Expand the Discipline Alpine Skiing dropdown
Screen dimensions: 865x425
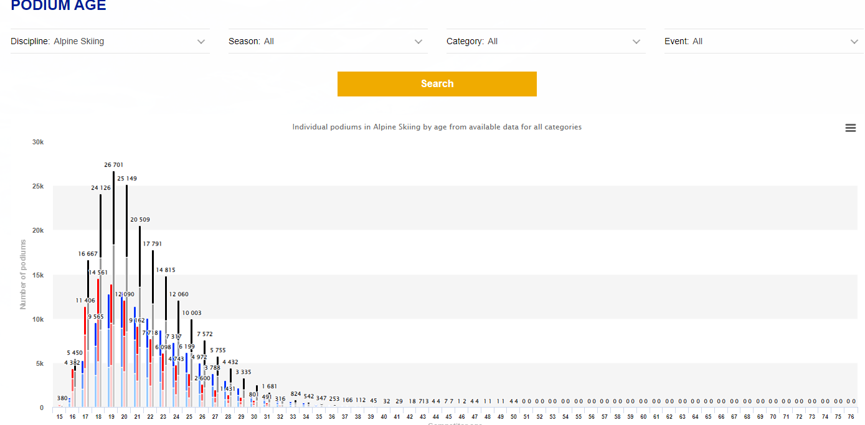pyautogui.click(x=108, y=42)
